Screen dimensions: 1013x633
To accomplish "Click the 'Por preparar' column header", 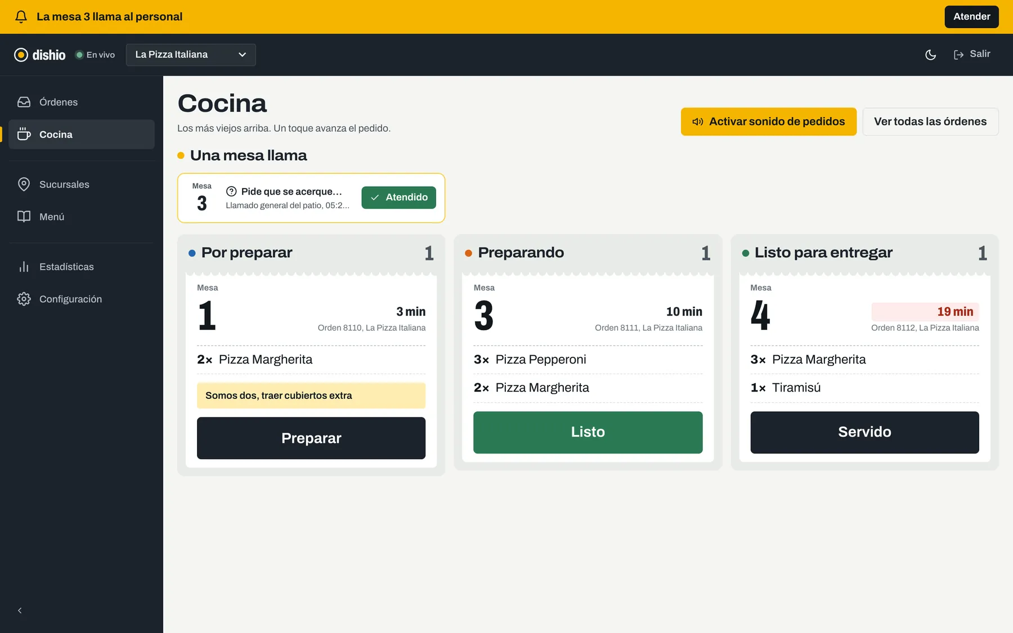I will click(x=247, y=253).
